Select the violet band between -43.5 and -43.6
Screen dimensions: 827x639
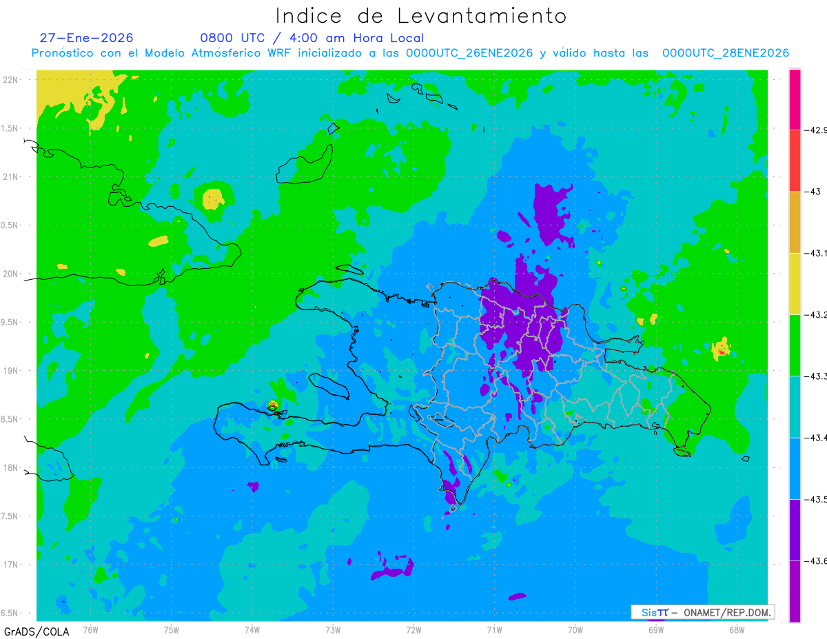[795, 529]
